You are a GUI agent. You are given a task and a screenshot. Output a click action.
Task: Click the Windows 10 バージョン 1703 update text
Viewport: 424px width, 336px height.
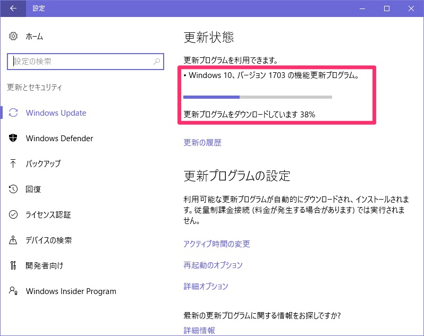[x=271, y=75]
